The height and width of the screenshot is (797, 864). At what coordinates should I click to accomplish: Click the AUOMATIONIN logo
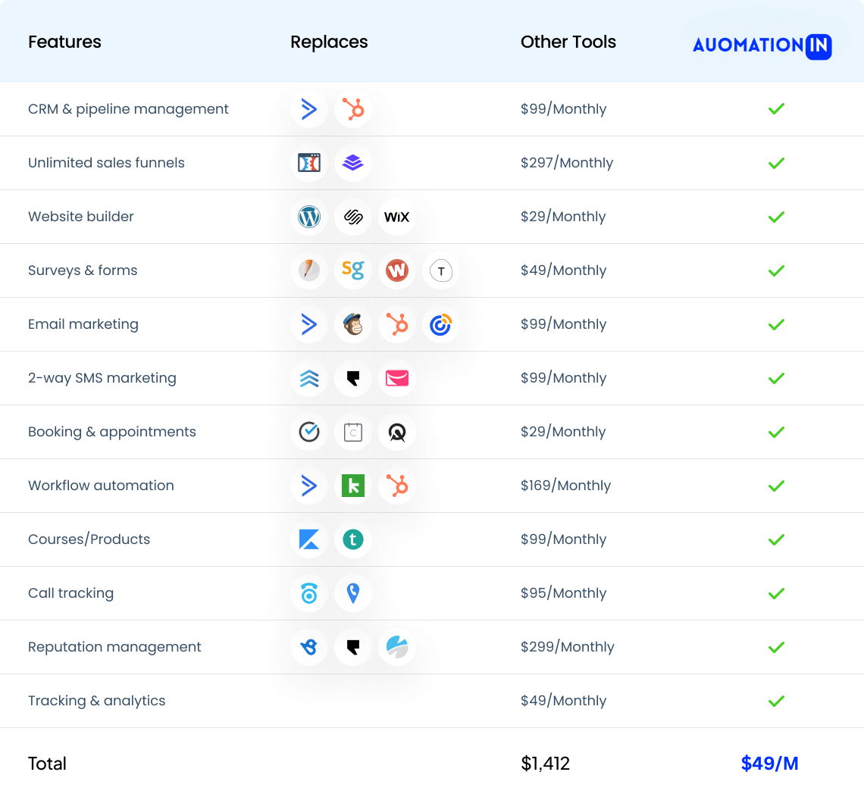(x=762, y=45)
